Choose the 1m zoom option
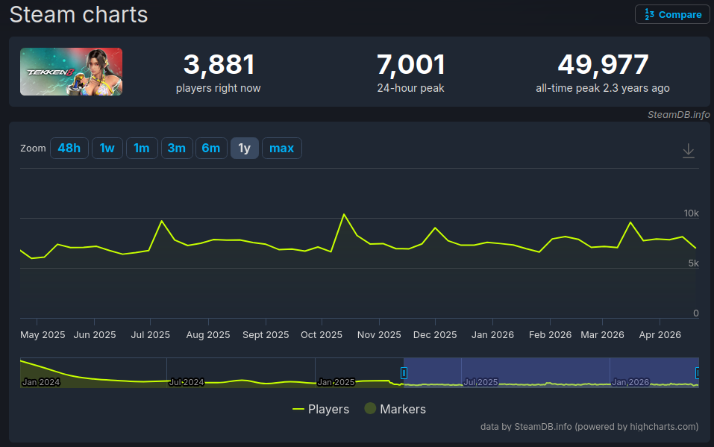Image resolution: width=714 pixels, height=447 pixels. point(142,148)
